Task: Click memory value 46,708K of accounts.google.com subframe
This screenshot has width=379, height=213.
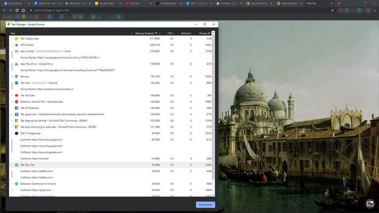Action: pos(156,139)
